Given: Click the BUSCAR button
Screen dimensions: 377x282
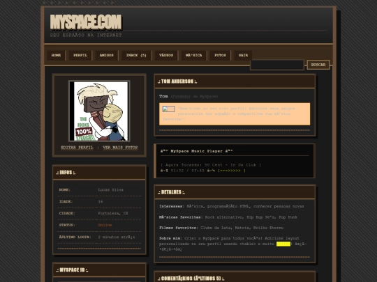Looking at the screenshot, I should [x=318, y=65].
